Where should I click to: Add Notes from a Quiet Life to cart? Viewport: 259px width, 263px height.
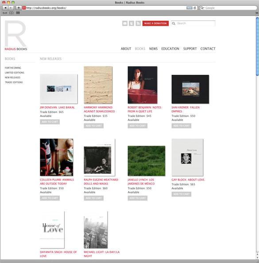[138, 126]
